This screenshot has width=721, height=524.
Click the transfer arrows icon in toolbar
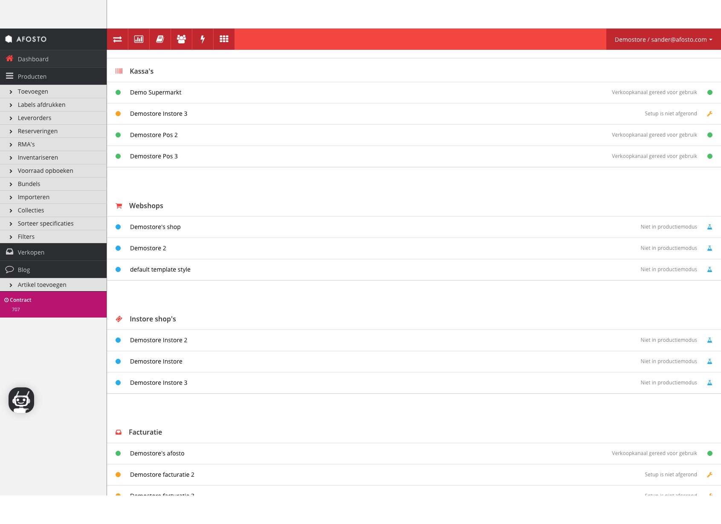click(117, 39)
